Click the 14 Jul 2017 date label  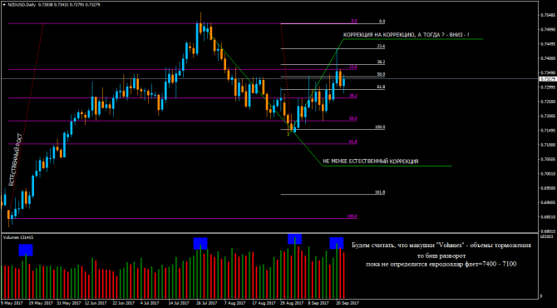click(180, 303)
